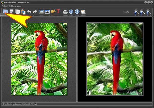Viewport: 154px width, 108px height.
Task: Click the coffee cup icon
Action: [x=83, y=11]
